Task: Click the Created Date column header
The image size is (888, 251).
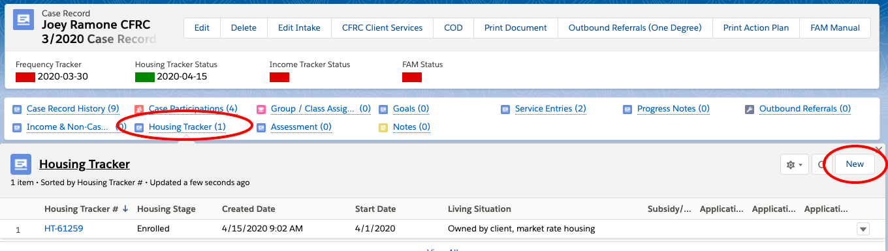Action: 249,209
